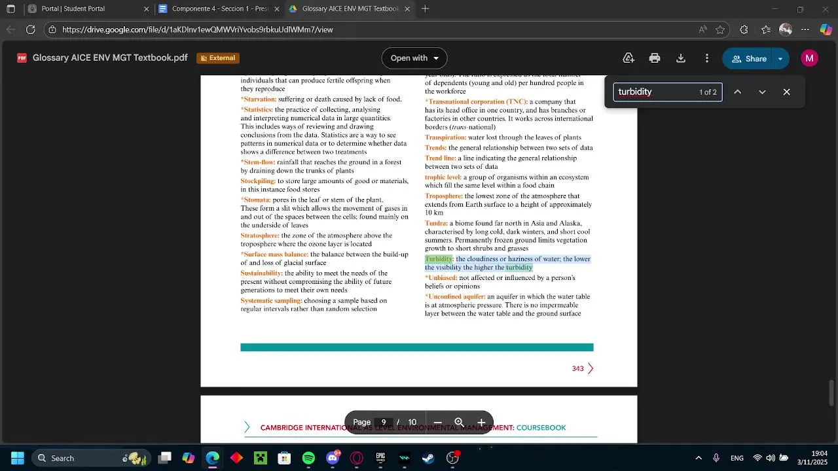The height and width of the screenshot is (471, 838).
Task: Open Epic Games launcher from taskbar
Action: point(380,458)
